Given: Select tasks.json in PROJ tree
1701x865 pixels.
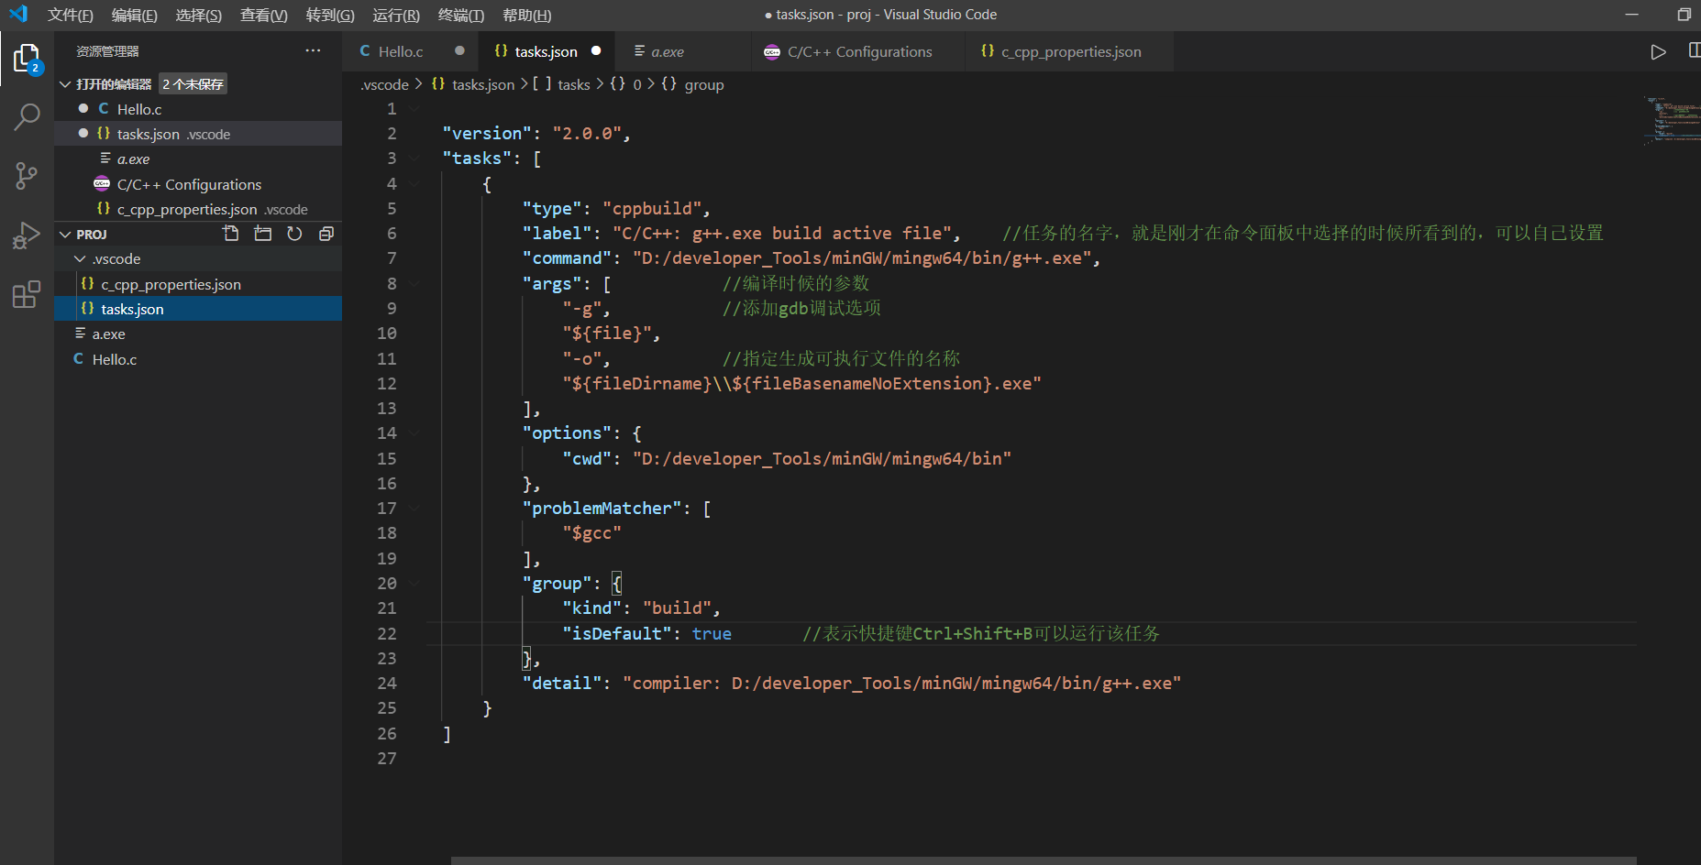Looking at the screenshot, I should pos(198,309).
